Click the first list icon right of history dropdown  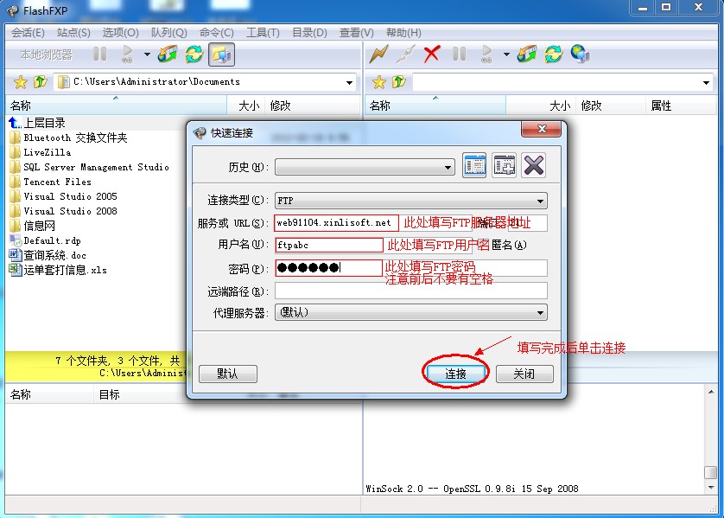[x=474, y=165]
